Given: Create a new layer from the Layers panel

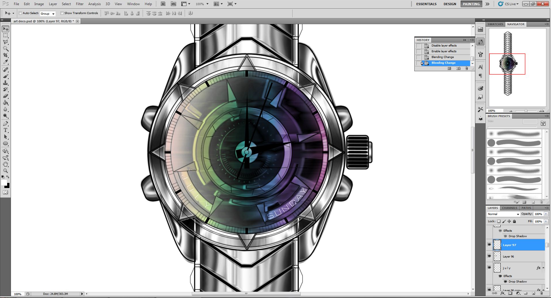Looking at the screenshot, I should point(533,293).
